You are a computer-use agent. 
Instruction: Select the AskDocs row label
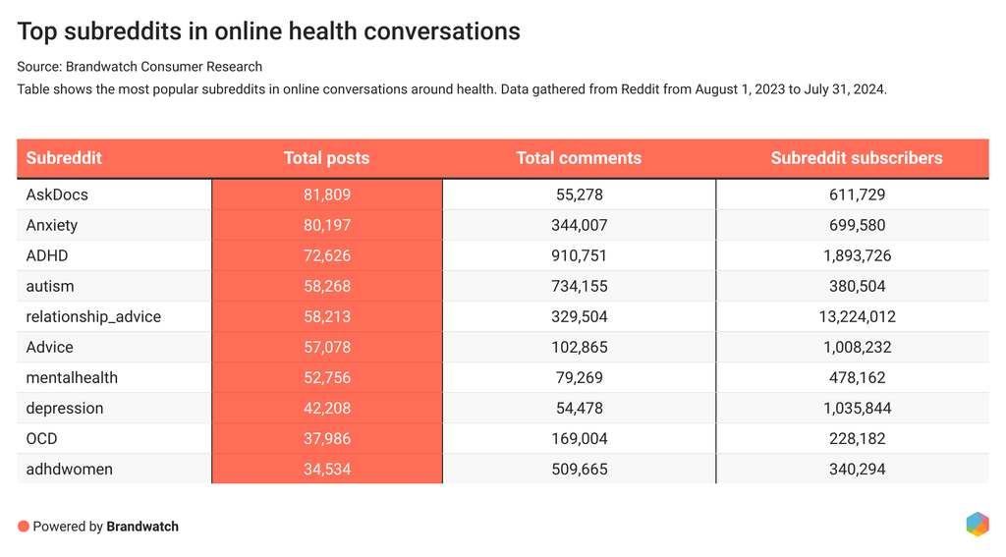[x=57, y=195]
